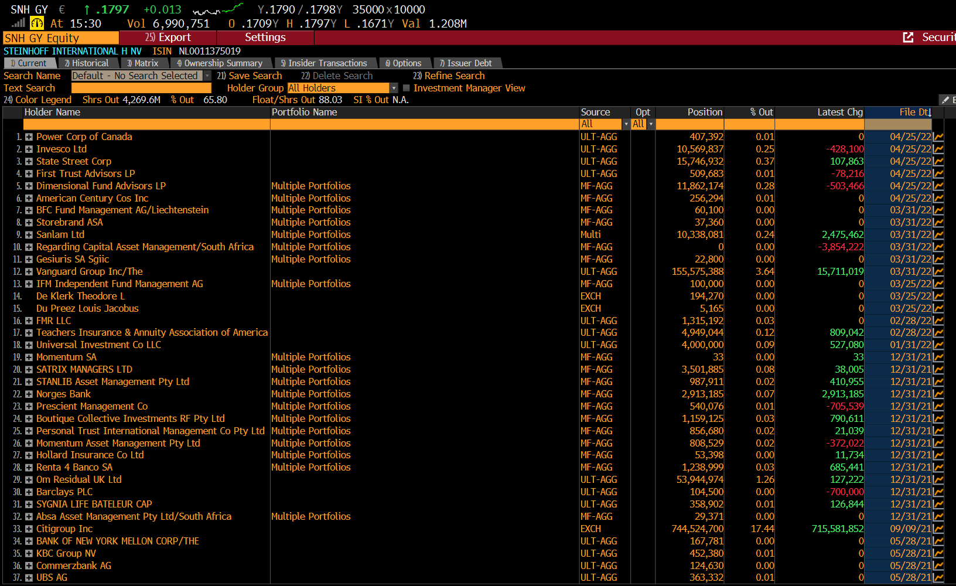The image size is (956, 586).
Task: Expand the Gesiuris SA Sgiic row
Action: pyautogui.click(x=29, y=259)
